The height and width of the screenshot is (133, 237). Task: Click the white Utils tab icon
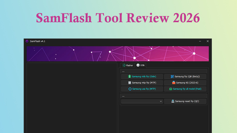tap(138, 65)
